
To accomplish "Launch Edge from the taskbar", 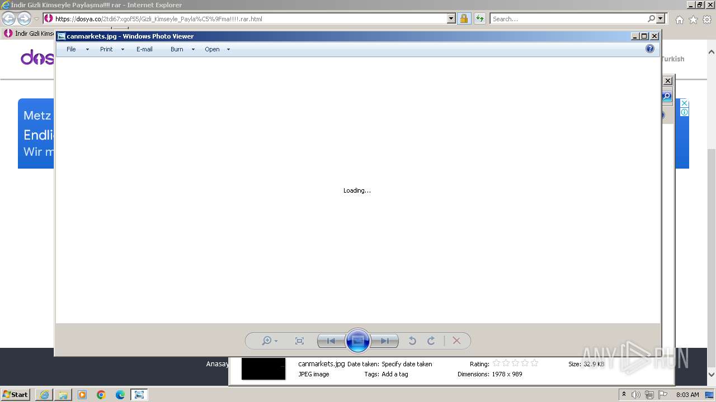I will click(x=120, y=395).
